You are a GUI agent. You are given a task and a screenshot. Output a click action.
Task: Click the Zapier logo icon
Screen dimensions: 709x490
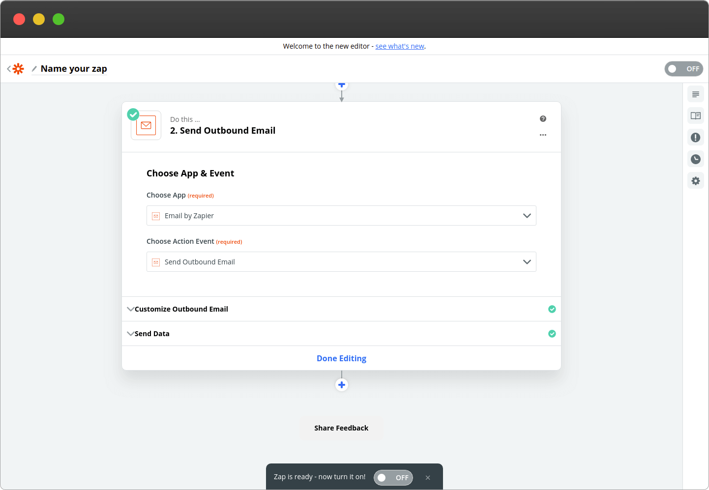(18, 69)
